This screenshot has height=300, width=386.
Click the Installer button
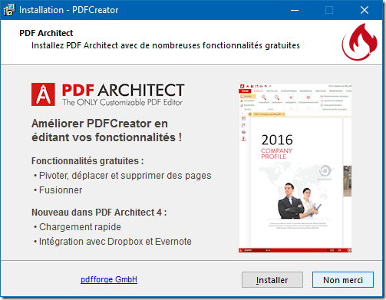point(272,279)
